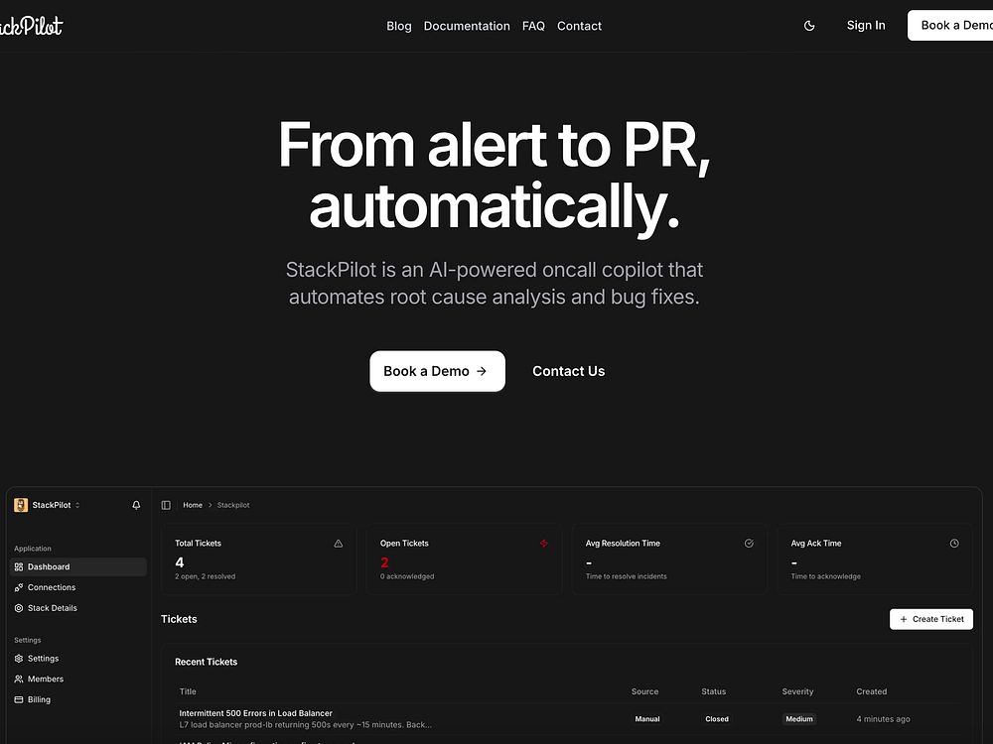Open notifications bell icon

[x=136, y=505]
